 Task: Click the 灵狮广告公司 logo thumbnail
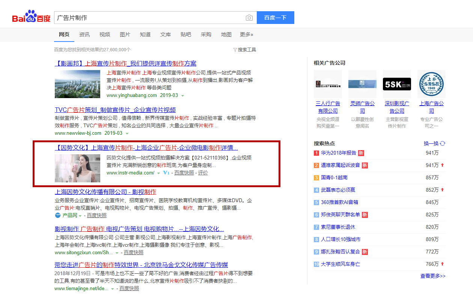(x=363, y=84)
